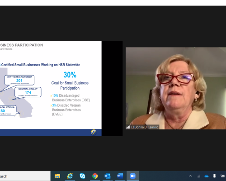Viewport: 226px width, 181px height.
Task: Click the active Zoom taskbar icon
Action: (132, 176)
